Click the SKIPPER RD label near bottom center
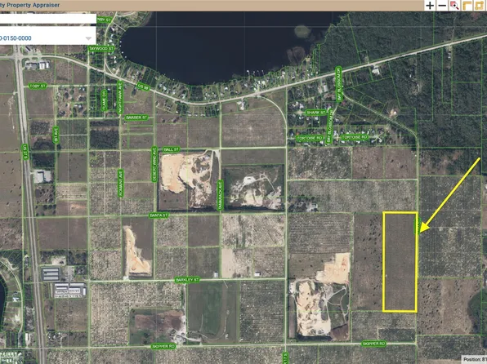This screenshot has height=364, width=487. click(x=163, y=346)
